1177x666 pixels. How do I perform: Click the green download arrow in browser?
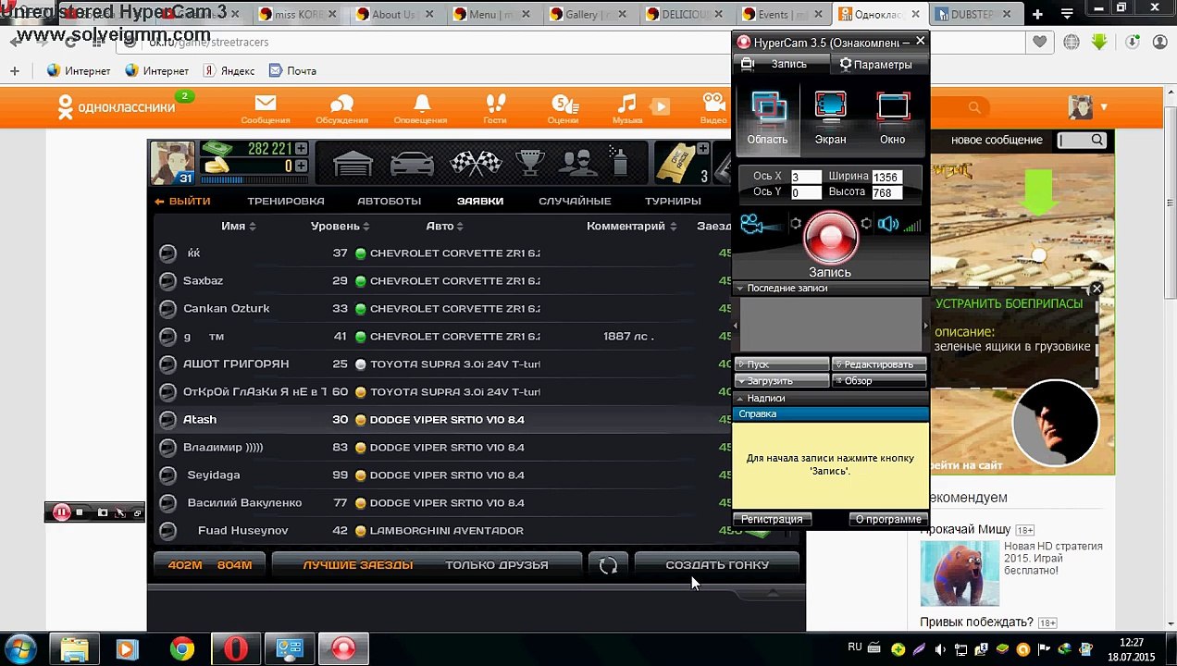coord(1099,42)
